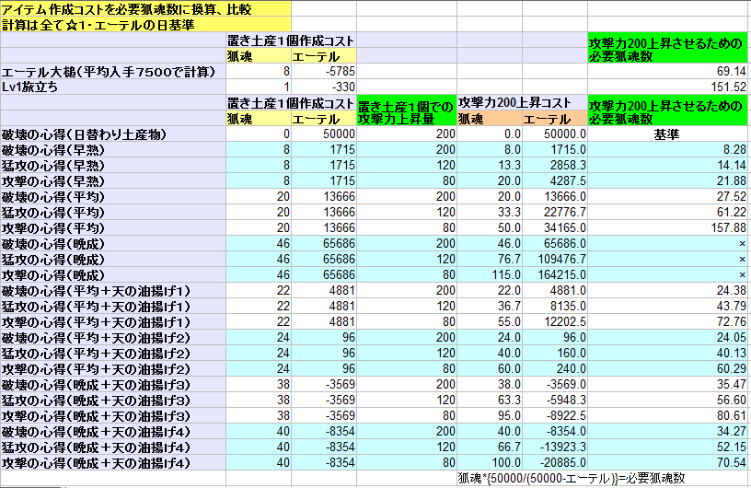Select the cell containing 109476.7
751x488 pixels.
[x=555, y=260]
